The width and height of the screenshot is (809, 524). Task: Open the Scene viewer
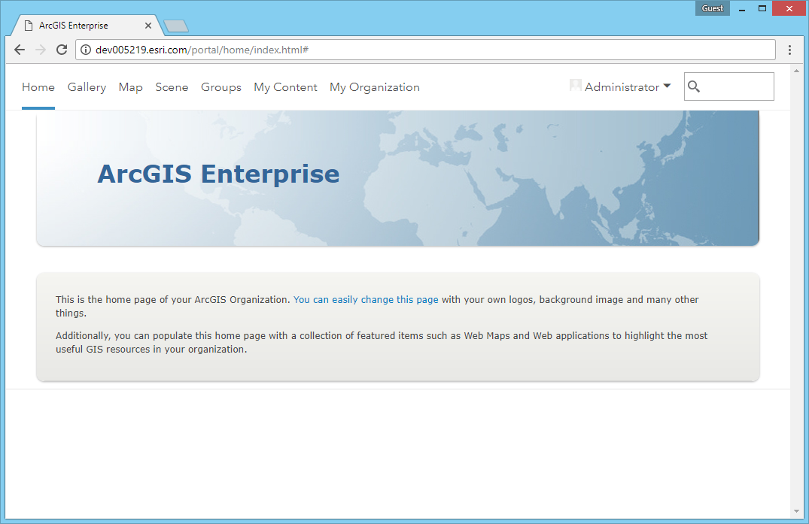pyautogui.click(x=172, y=87)
